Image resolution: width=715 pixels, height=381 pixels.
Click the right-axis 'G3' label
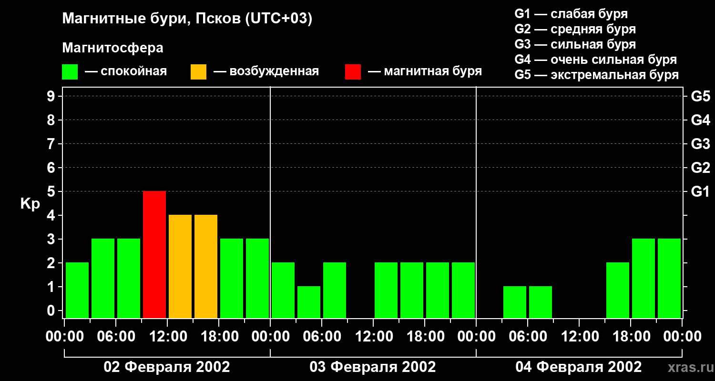700,144
